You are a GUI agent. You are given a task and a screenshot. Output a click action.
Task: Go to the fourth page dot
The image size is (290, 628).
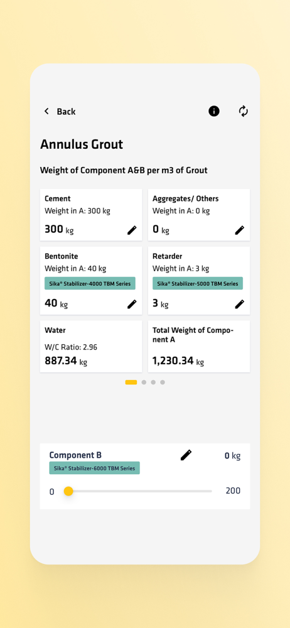pos(162,382)
